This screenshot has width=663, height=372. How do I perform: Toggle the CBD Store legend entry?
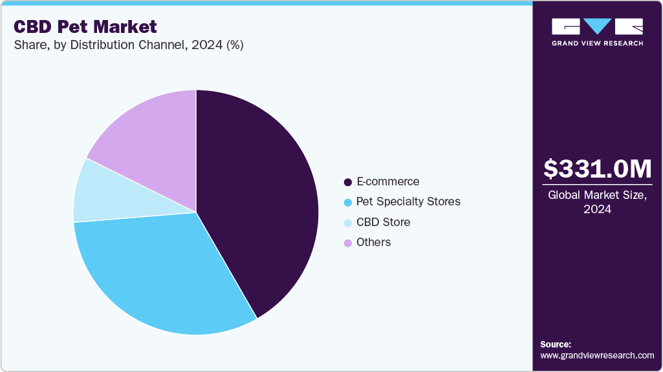[384, 222]
